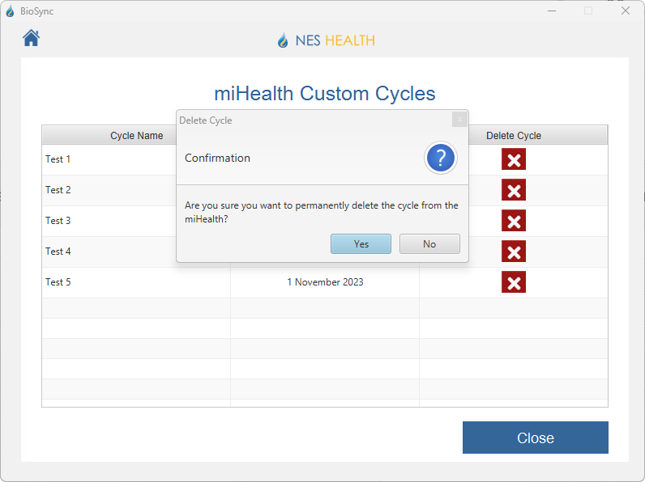This screenshot has width=645, height=482.
Task: Hit the delete icon beside Test 5
Action: tap(514, 282)
